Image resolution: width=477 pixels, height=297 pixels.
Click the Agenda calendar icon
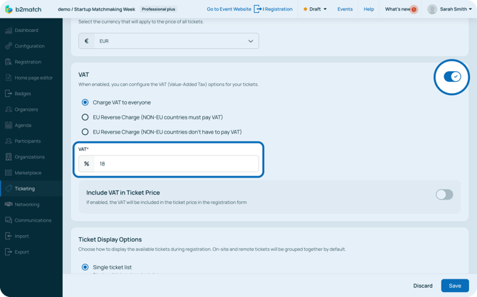(x=9, y=125)
